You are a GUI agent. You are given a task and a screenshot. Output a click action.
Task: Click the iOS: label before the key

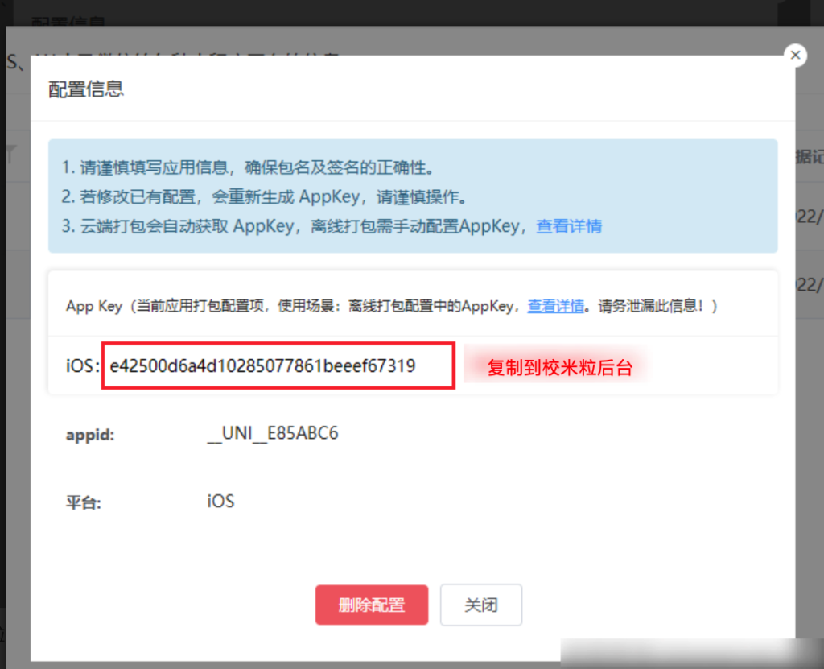[x=82, y=367]
